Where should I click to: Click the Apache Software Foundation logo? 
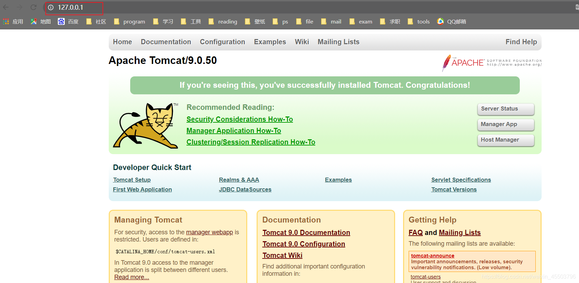(492, 63)
